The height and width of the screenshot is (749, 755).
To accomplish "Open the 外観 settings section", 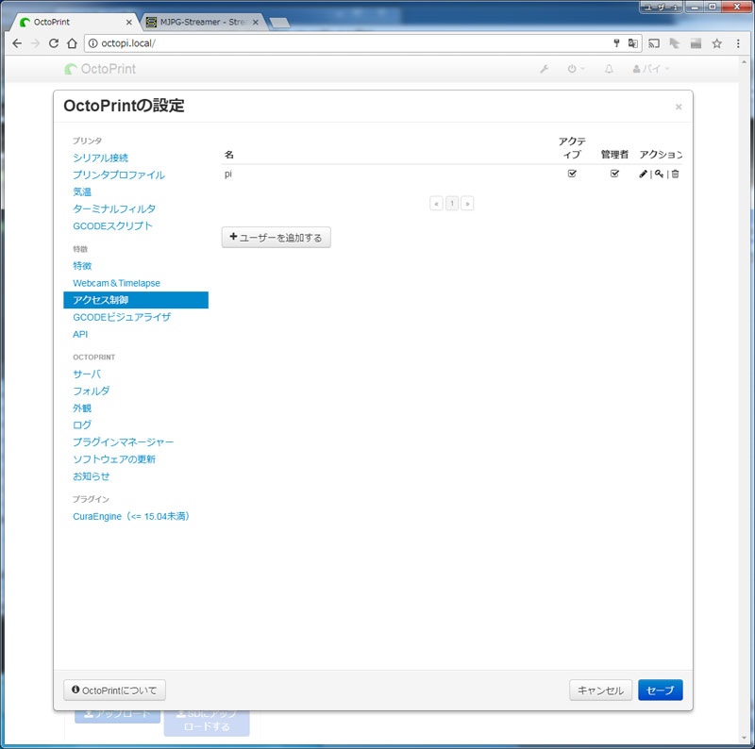I will pyautogui.click(x=82, y=408).
